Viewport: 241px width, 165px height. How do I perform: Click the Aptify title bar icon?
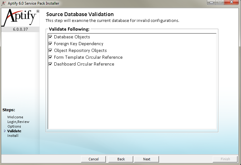[4, 3]
